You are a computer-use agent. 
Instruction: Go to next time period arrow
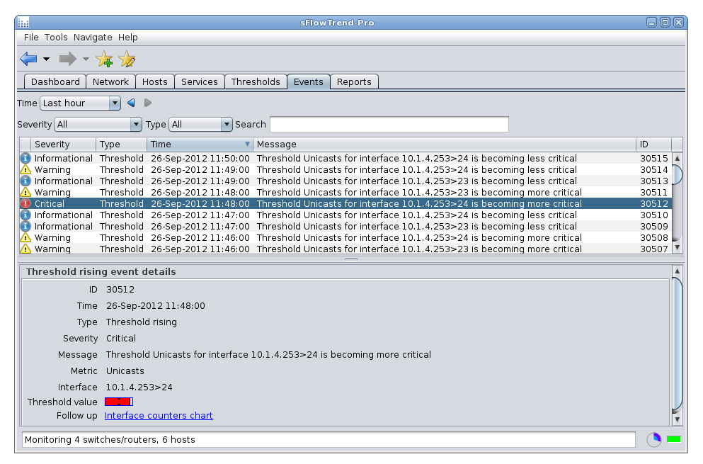[148, 103]
